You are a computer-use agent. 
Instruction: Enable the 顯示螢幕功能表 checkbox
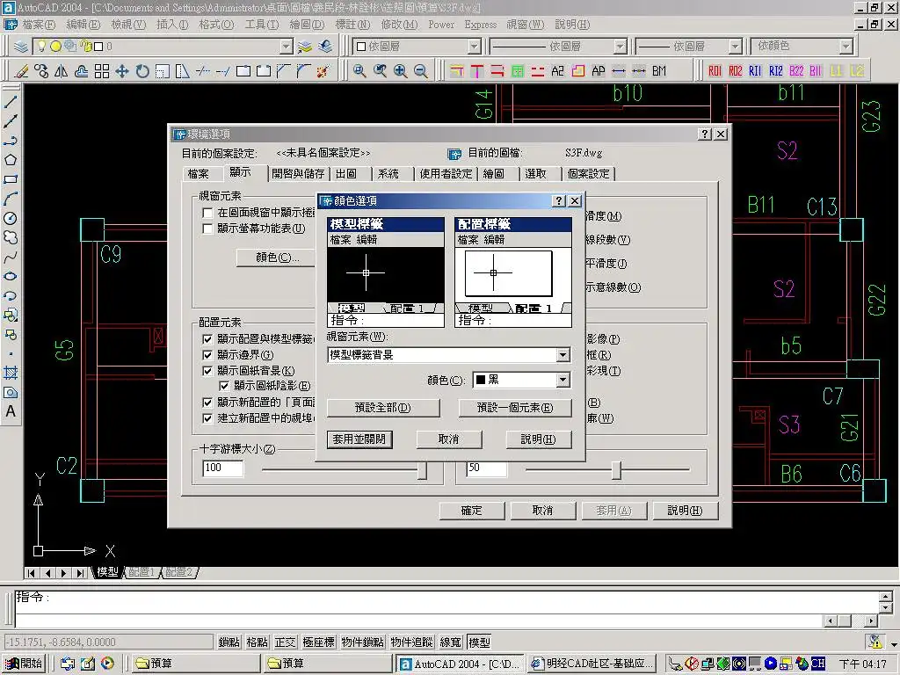point(207,229)
